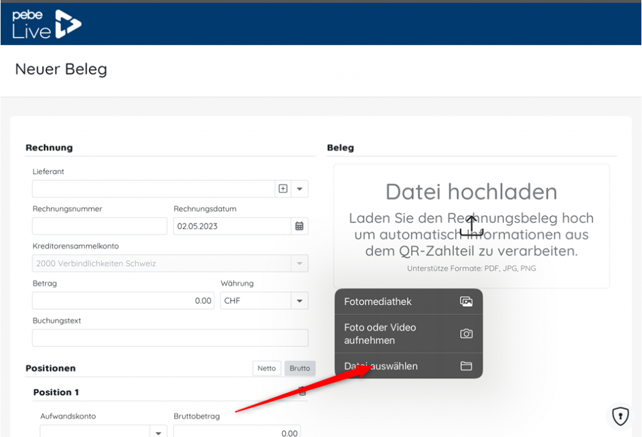Image resolution: width=642 pixels, height=437 pixels.
Task: Click the Neuer Beleg page title
Action: click(61, 69)
